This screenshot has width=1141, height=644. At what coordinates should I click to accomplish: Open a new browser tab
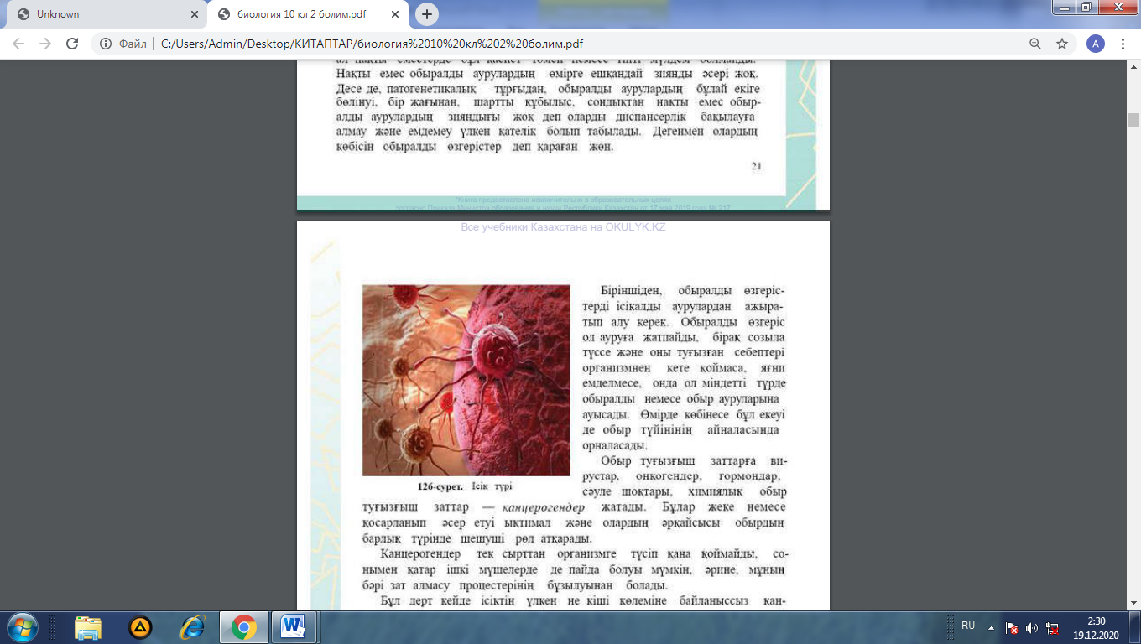(x=427, y=14)
